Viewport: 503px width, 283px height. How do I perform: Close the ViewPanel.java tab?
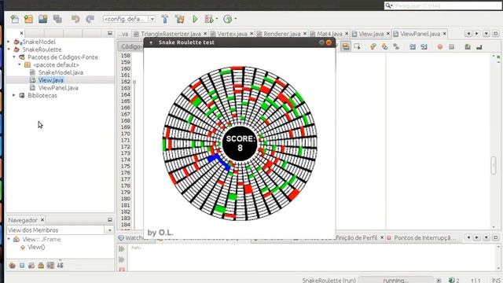[444, 33]
